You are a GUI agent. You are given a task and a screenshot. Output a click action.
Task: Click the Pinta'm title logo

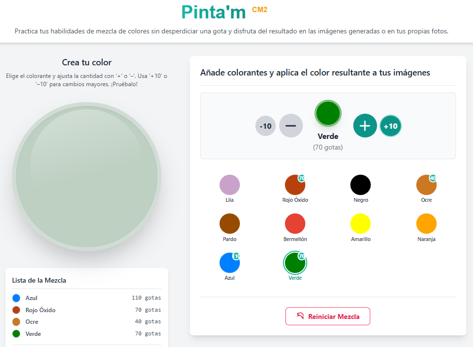[x=214, y=13]
